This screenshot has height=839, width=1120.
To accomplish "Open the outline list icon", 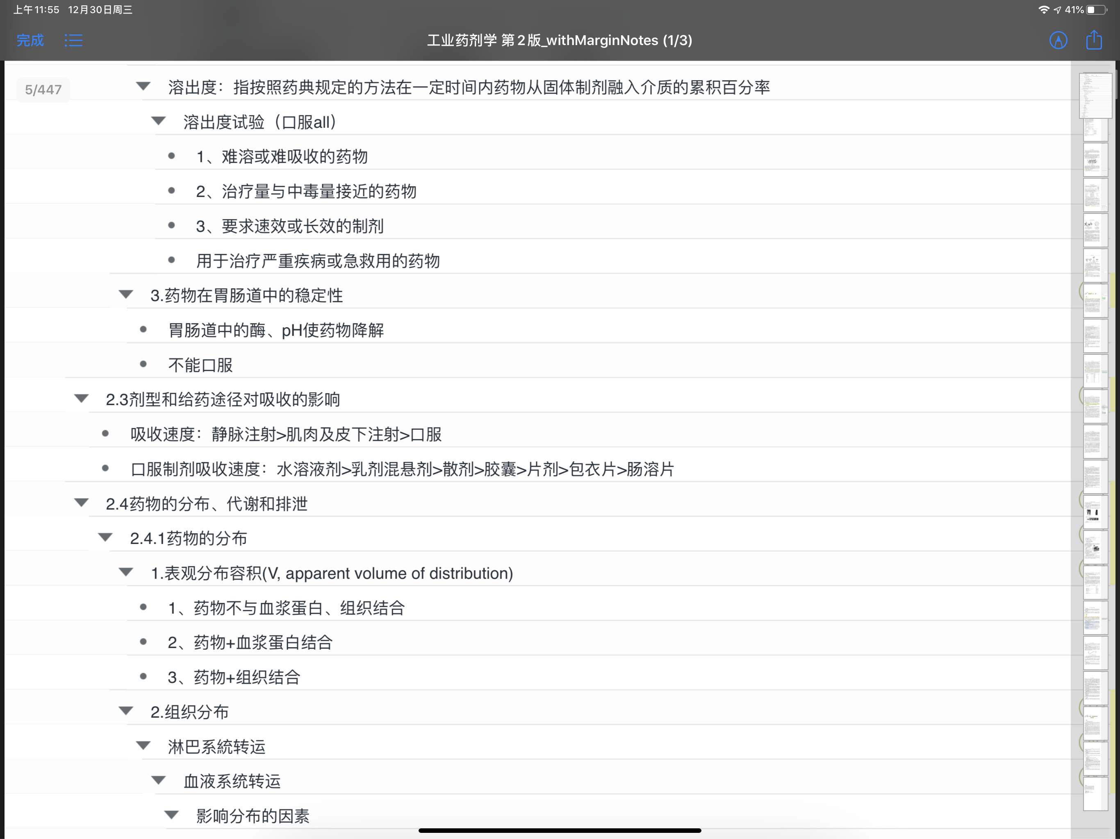I will click(x=73, y=41).
